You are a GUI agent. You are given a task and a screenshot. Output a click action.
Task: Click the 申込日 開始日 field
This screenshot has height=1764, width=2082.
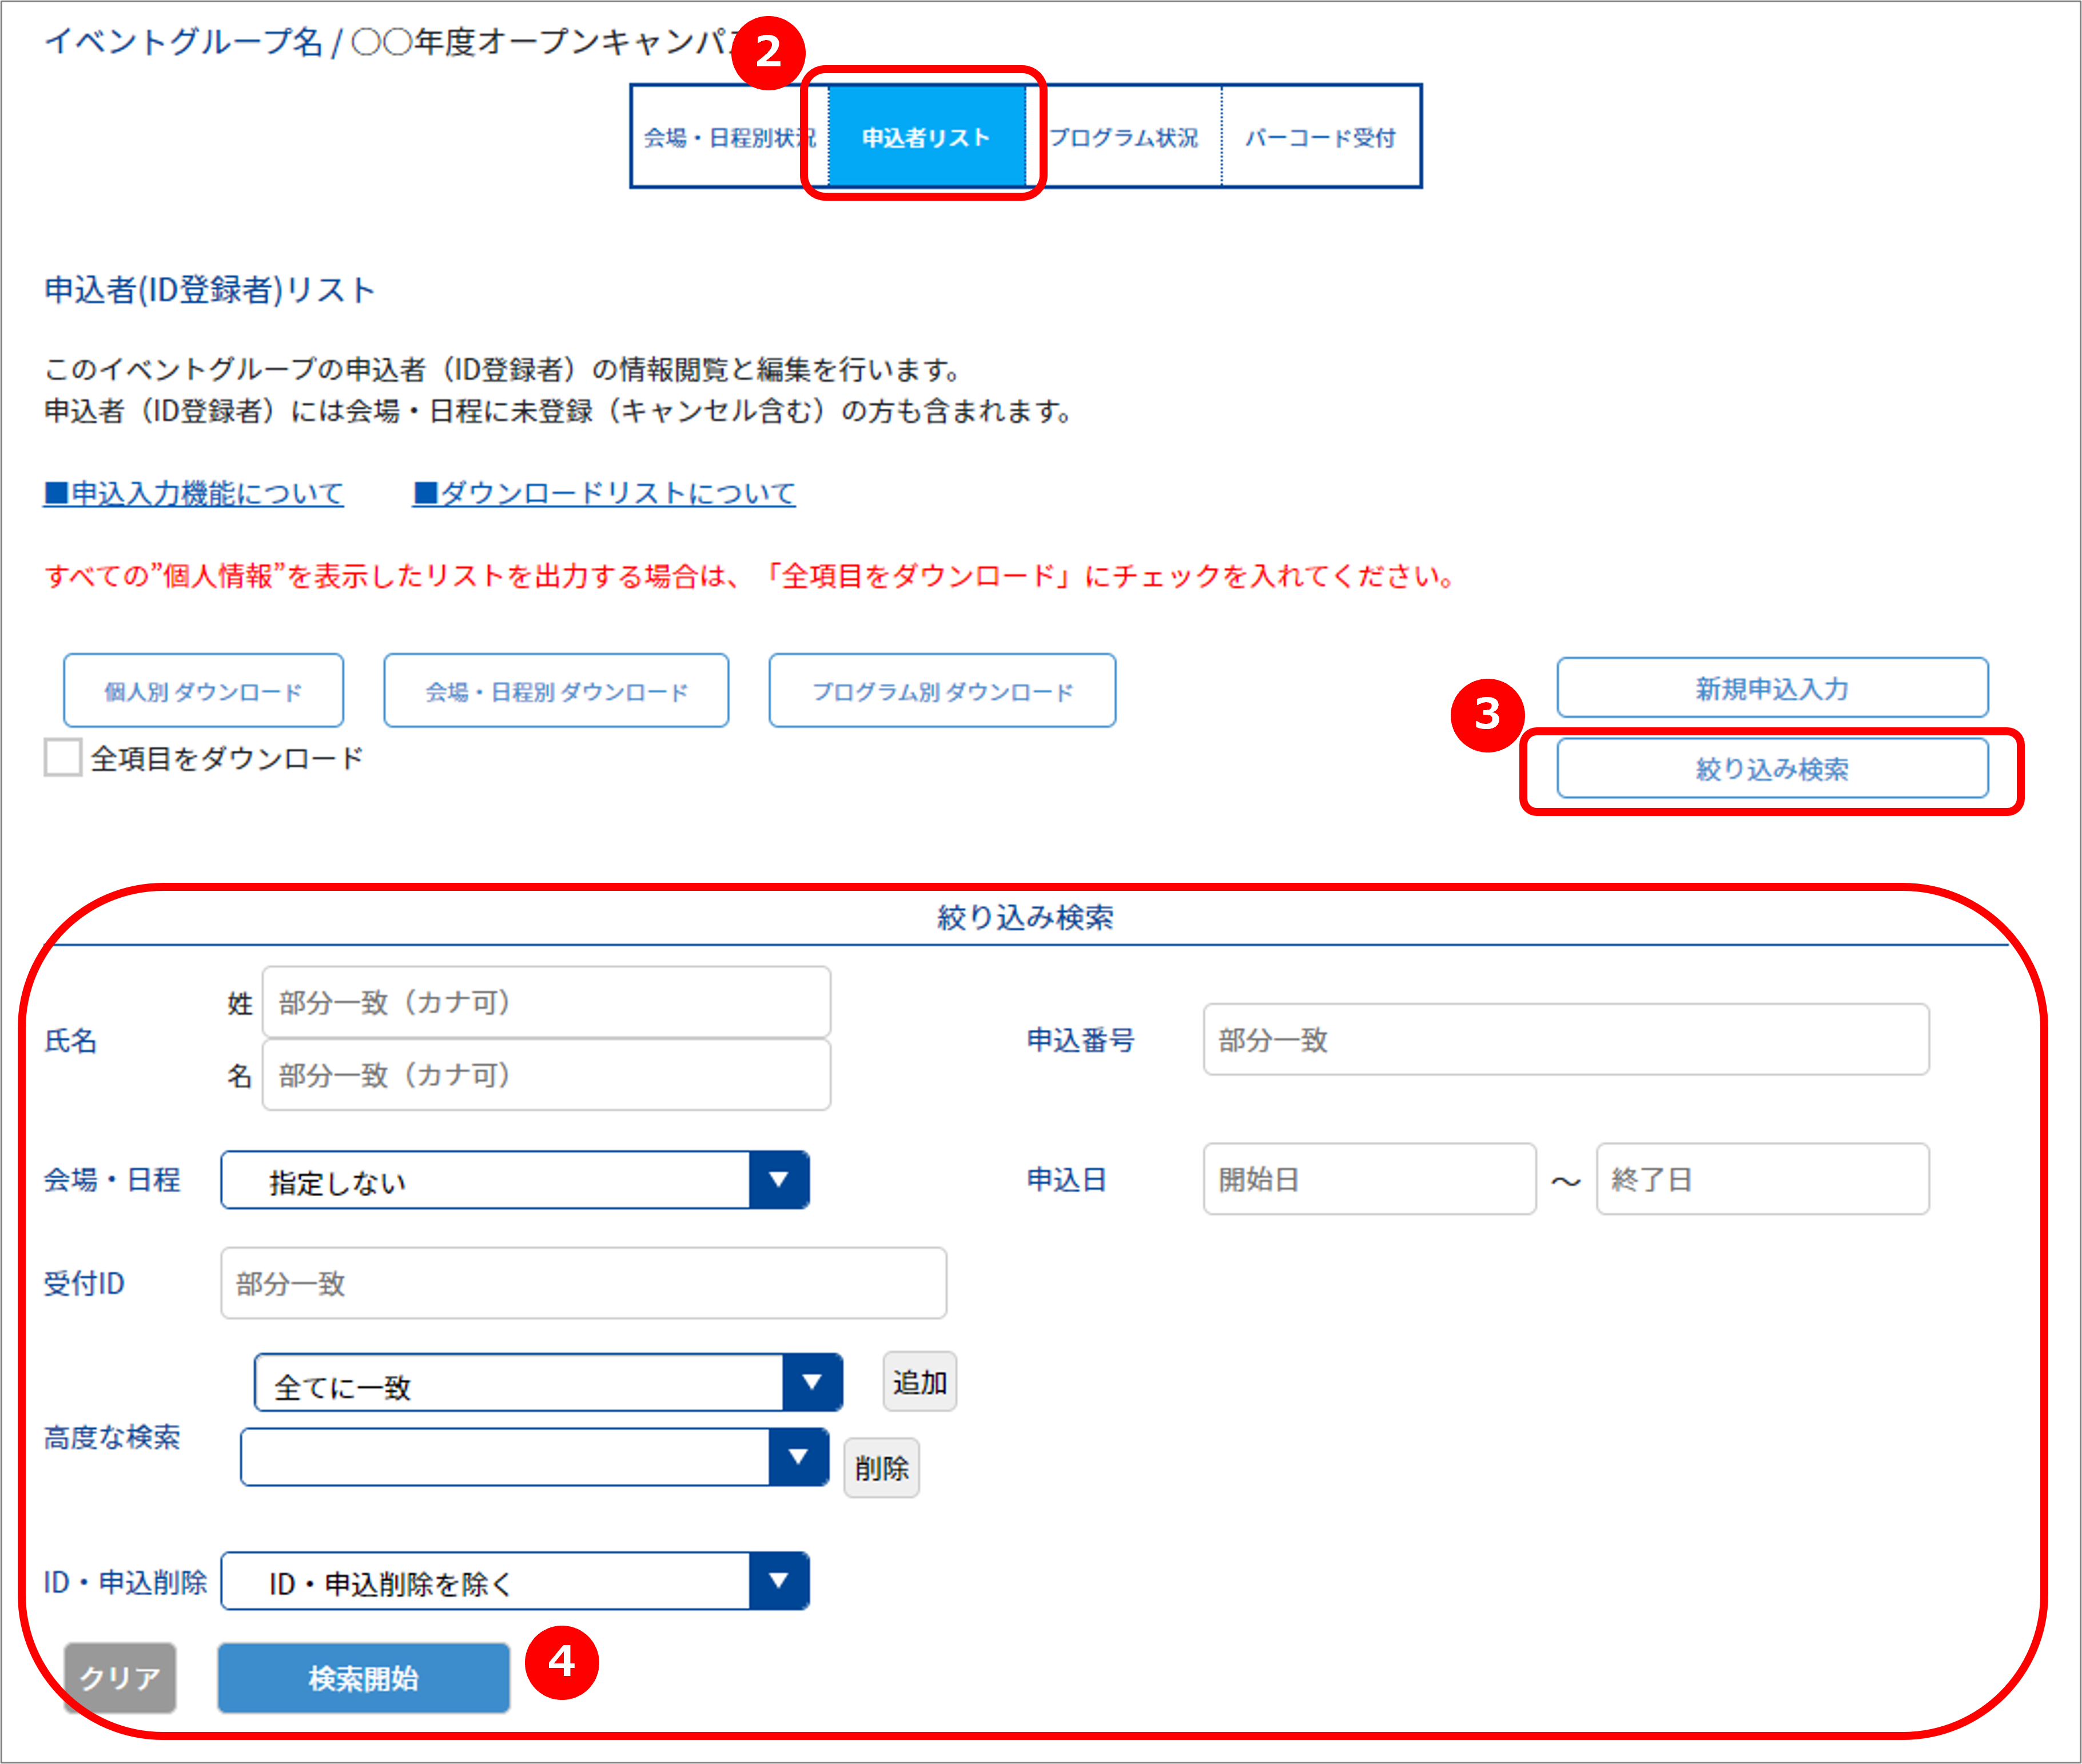(1369, 1180)
